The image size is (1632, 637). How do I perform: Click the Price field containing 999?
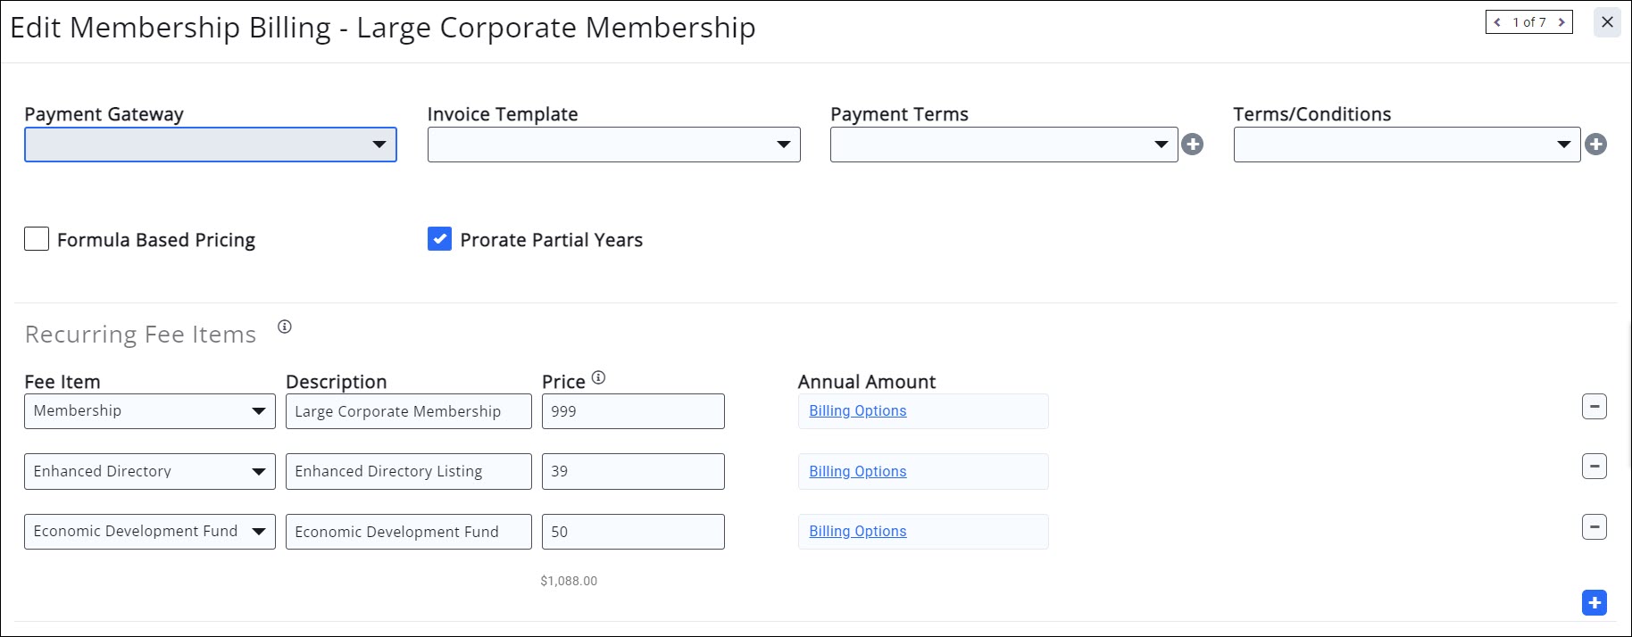pyautogui.click(x=632, y=411)
